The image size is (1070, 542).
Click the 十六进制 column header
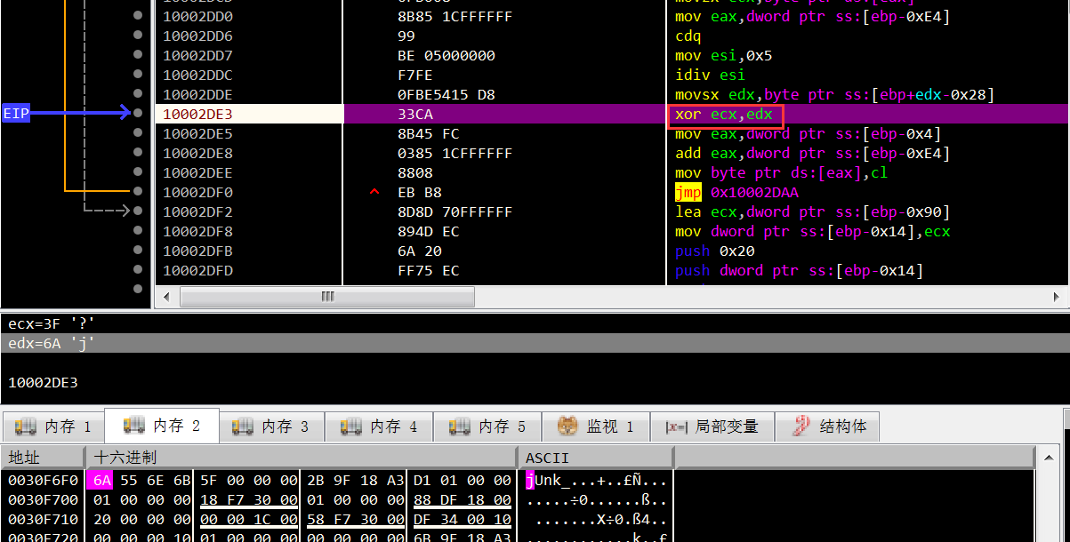(301, 457)
